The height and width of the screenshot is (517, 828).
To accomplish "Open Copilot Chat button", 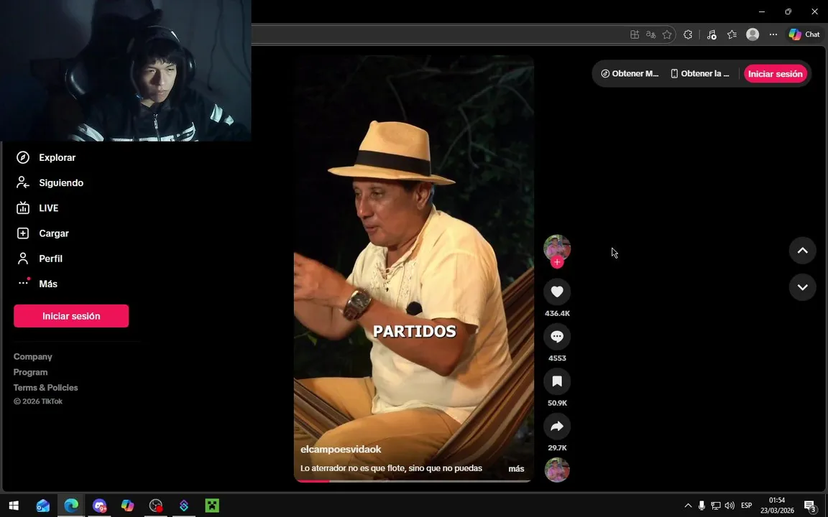I will coord(804,34).
